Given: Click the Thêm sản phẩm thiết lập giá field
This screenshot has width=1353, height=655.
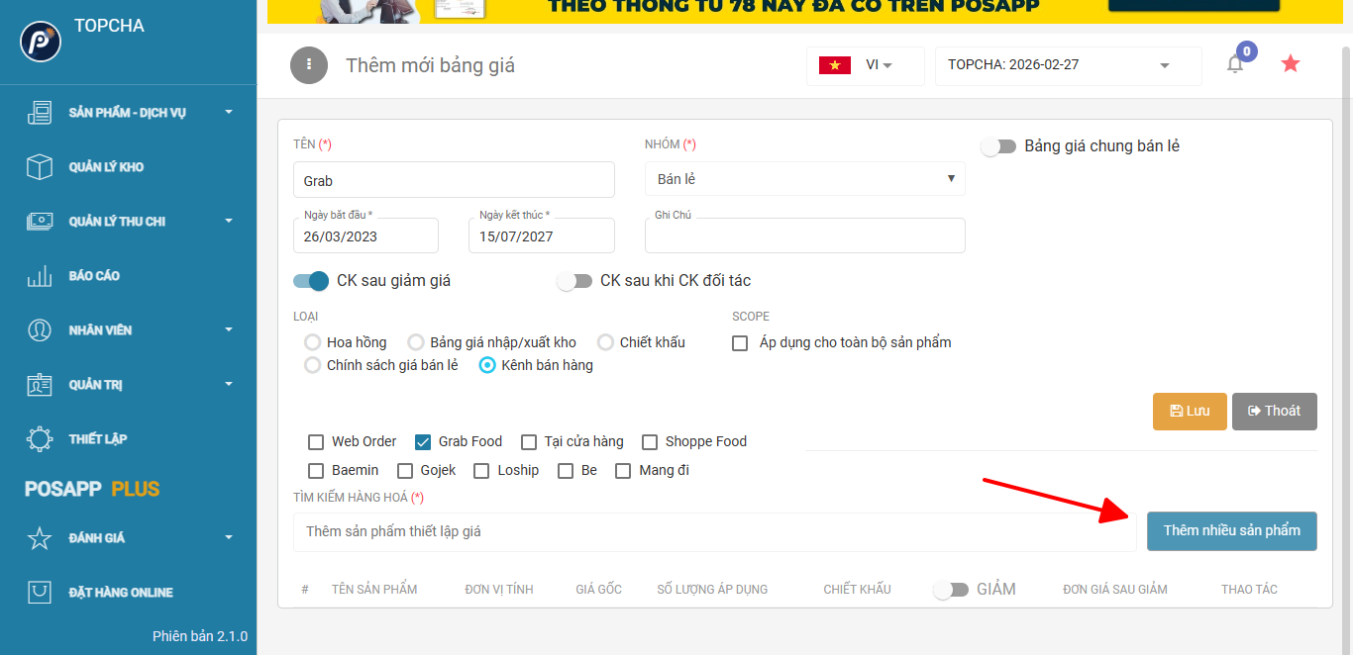Looking at the screenshot, I should 713,532.
